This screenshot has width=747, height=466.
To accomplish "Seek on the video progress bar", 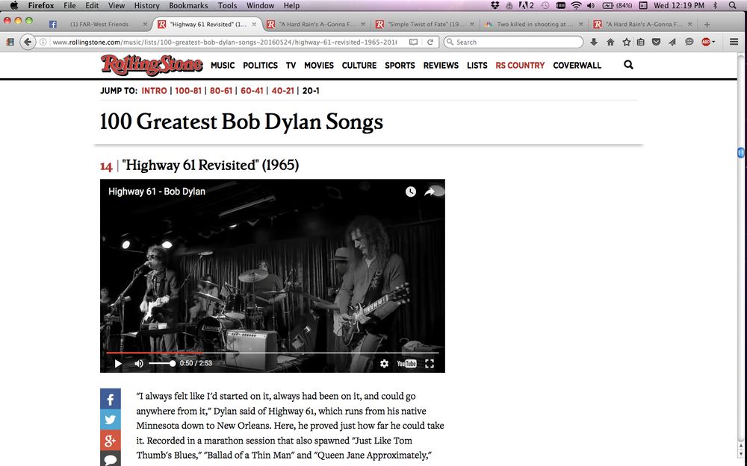I will pos(272,353).
